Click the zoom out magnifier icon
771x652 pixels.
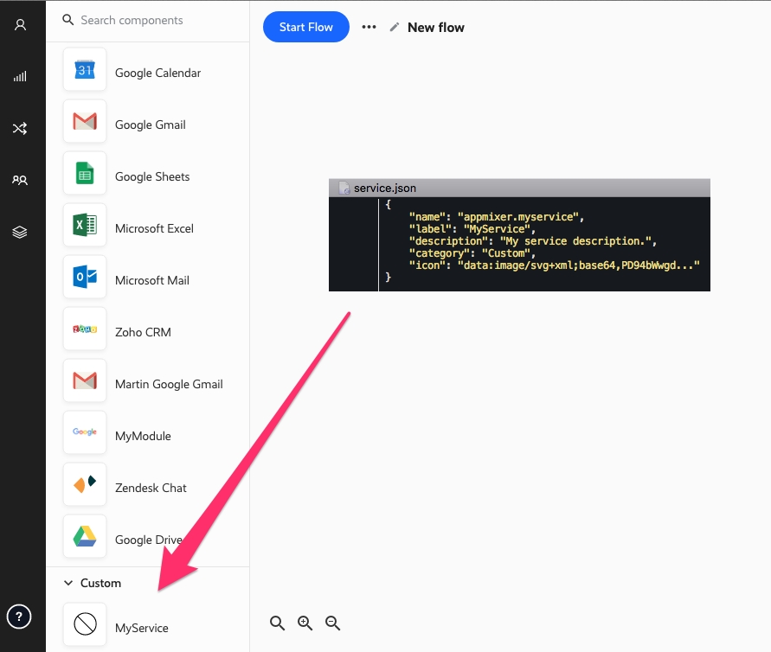(x=332, y=623)
